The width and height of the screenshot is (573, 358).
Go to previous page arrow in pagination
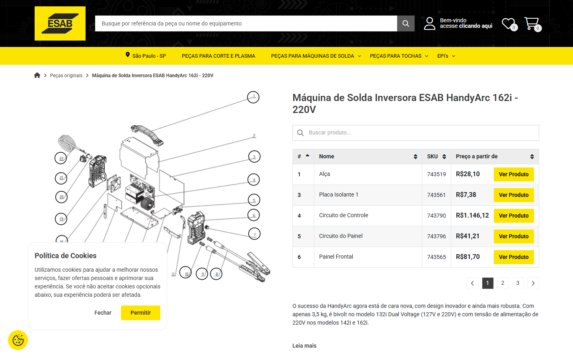pos(472,283)
